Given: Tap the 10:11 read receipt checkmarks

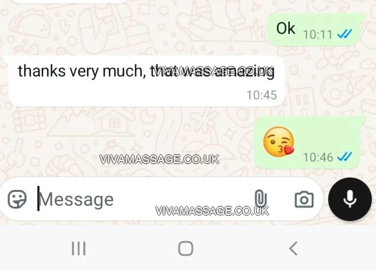Looking at the screenshot, I should (345, 34).
